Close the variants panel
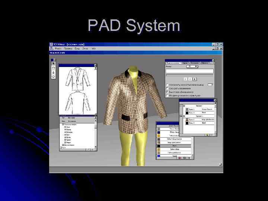The image size is (268, 201). (x=215, y=100)
